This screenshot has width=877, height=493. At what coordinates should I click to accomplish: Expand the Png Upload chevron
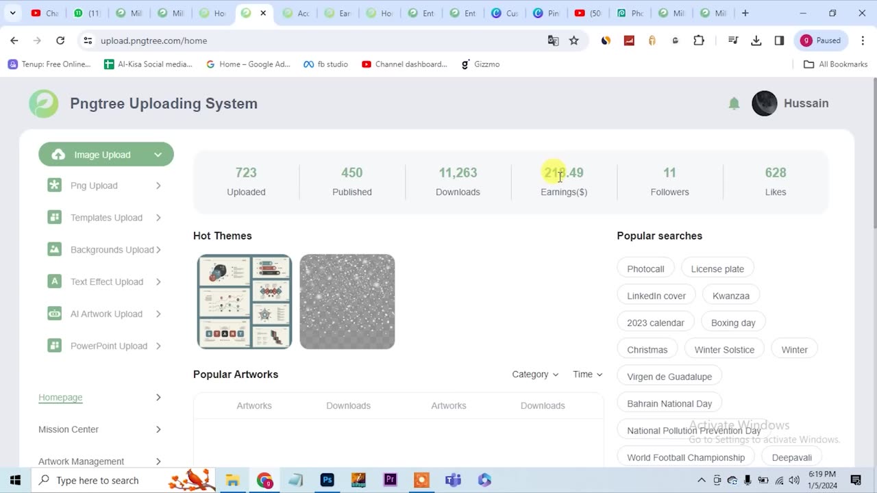[158, 186]
